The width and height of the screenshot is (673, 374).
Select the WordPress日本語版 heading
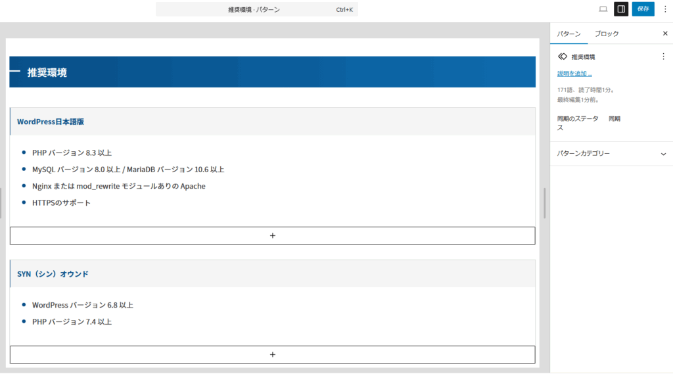coord(51,122)
